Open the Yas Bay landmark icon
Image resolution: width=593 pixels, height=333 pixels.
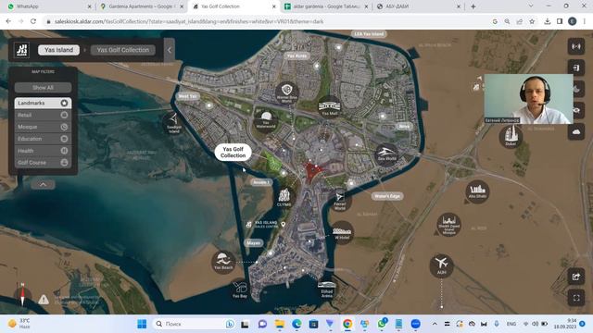239,290
